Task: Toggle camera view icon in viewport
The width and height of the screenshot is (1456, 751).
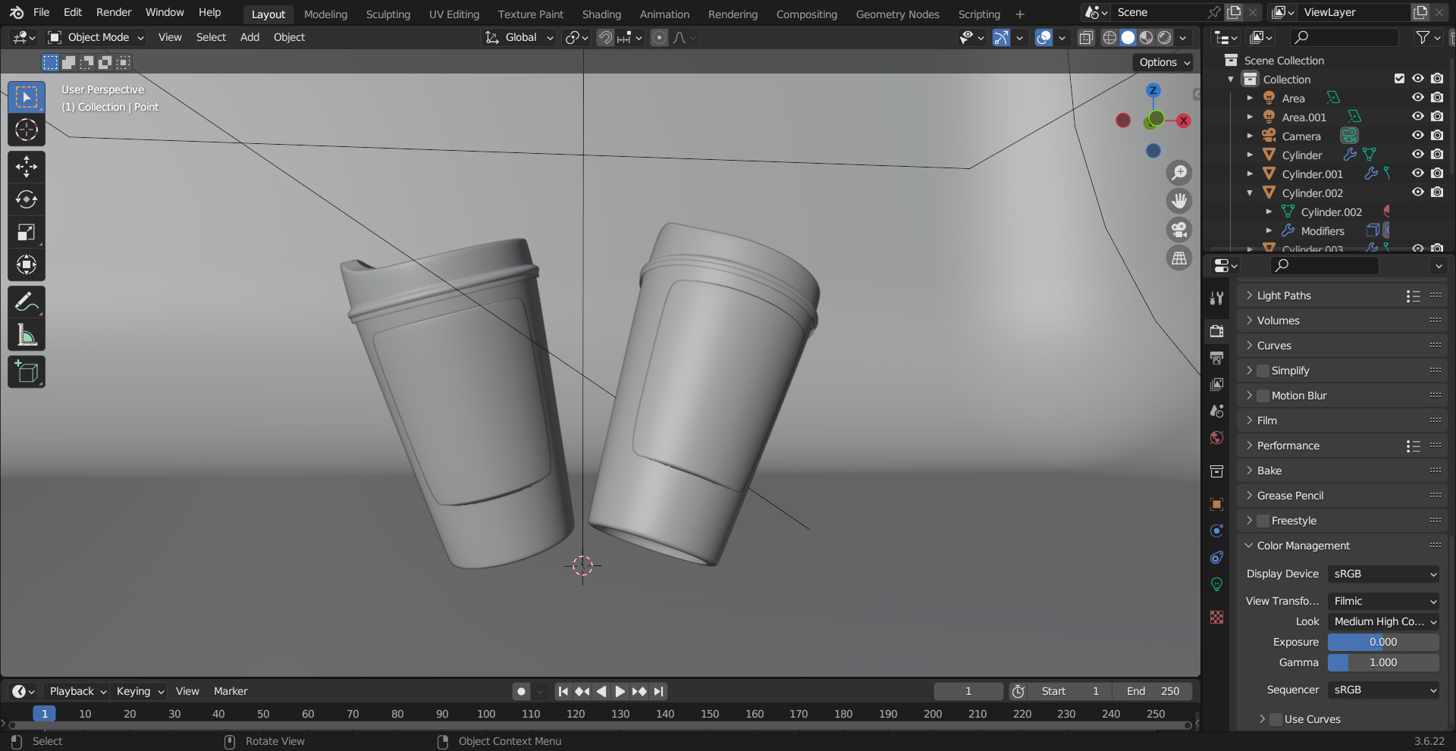Action: tap(1179, 230)
